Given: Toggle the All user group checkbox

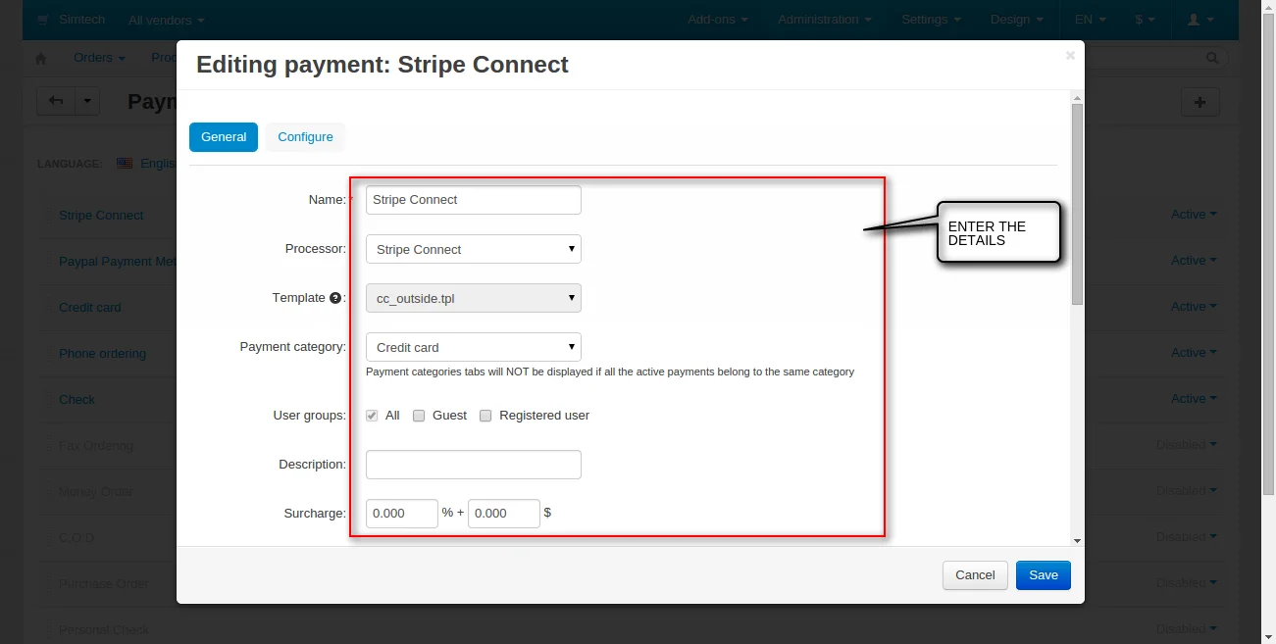Looking at the screenshot, I should [x=372, y=416].
